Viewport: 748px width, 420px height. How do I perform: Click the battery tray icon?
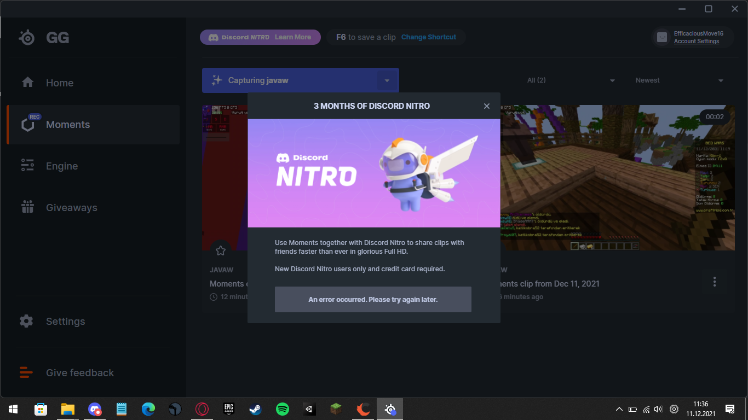pos(632,409)
